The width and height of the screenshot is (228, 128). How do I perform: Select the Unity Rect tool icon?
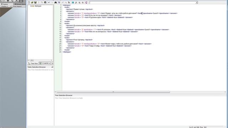tap(21, 1)
